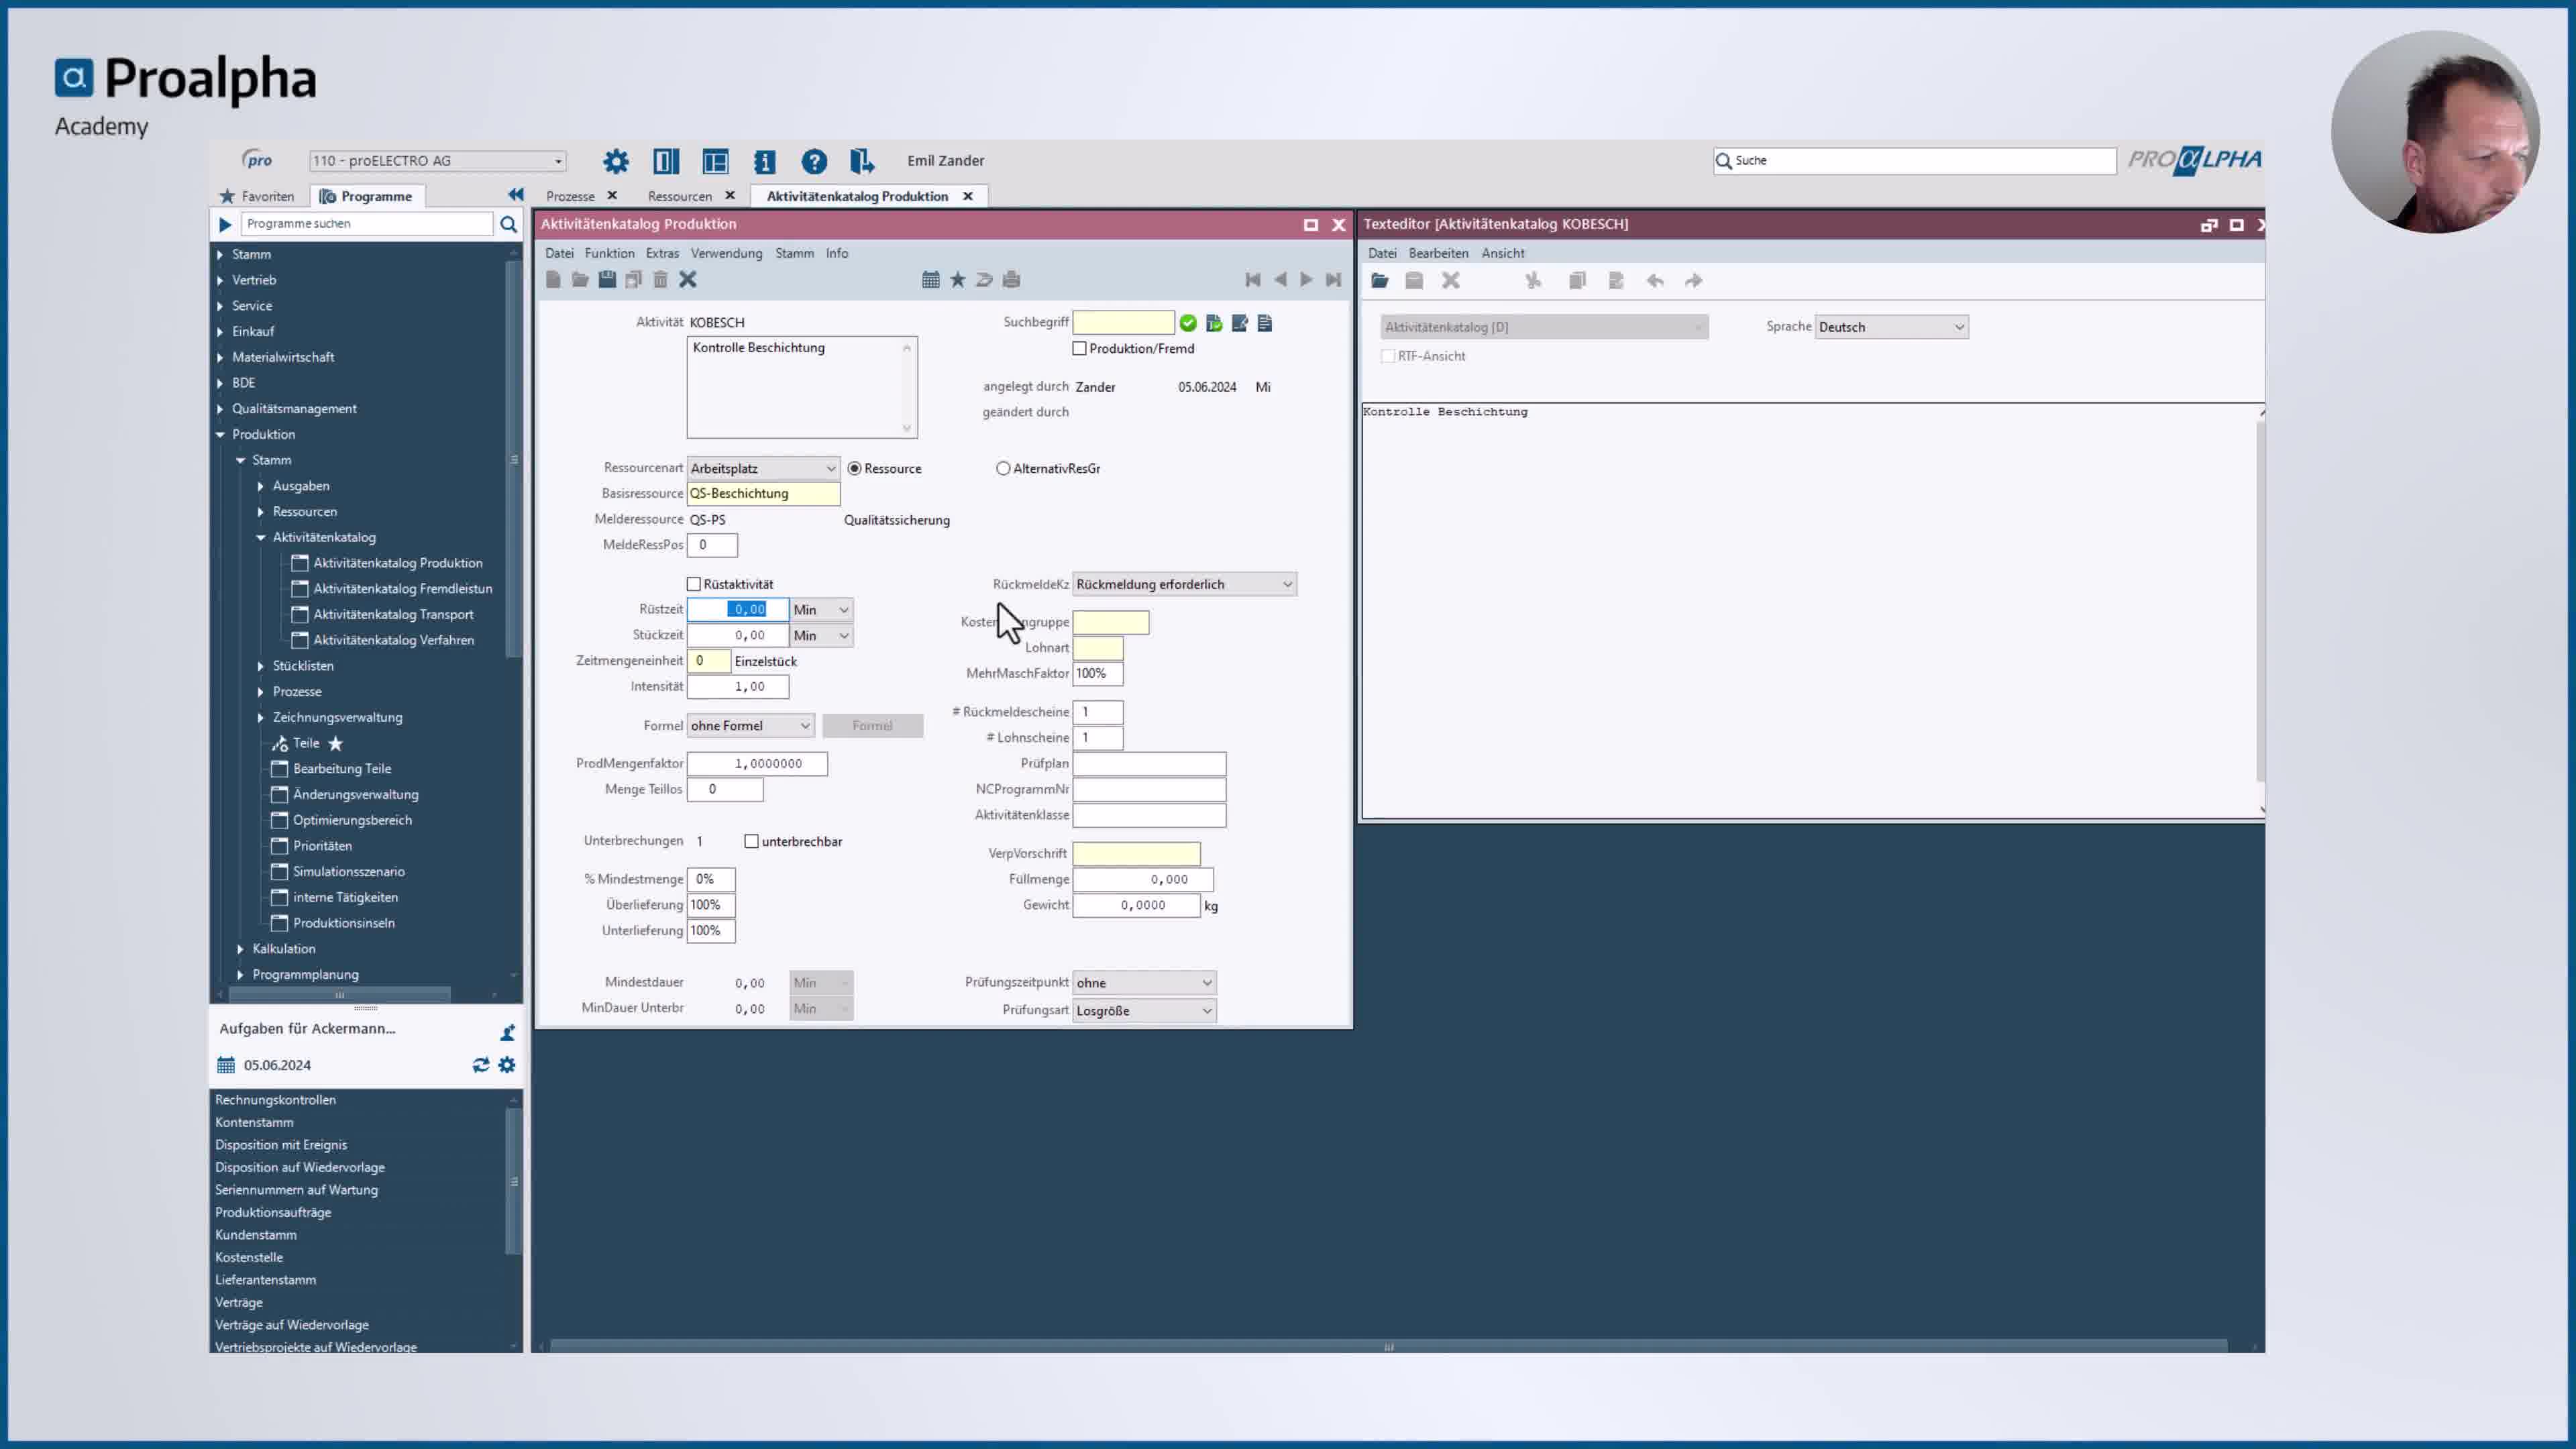Open Rechnungskontrollen in task list

276,1100
